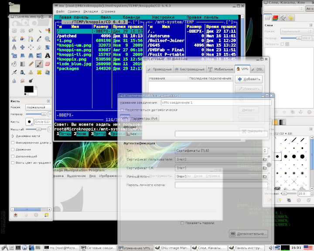The height and width of the screenshot is (251, 314).
Task: Open the Тип Сертификаты (TLS) dropdown
Action: click(221, 150)
